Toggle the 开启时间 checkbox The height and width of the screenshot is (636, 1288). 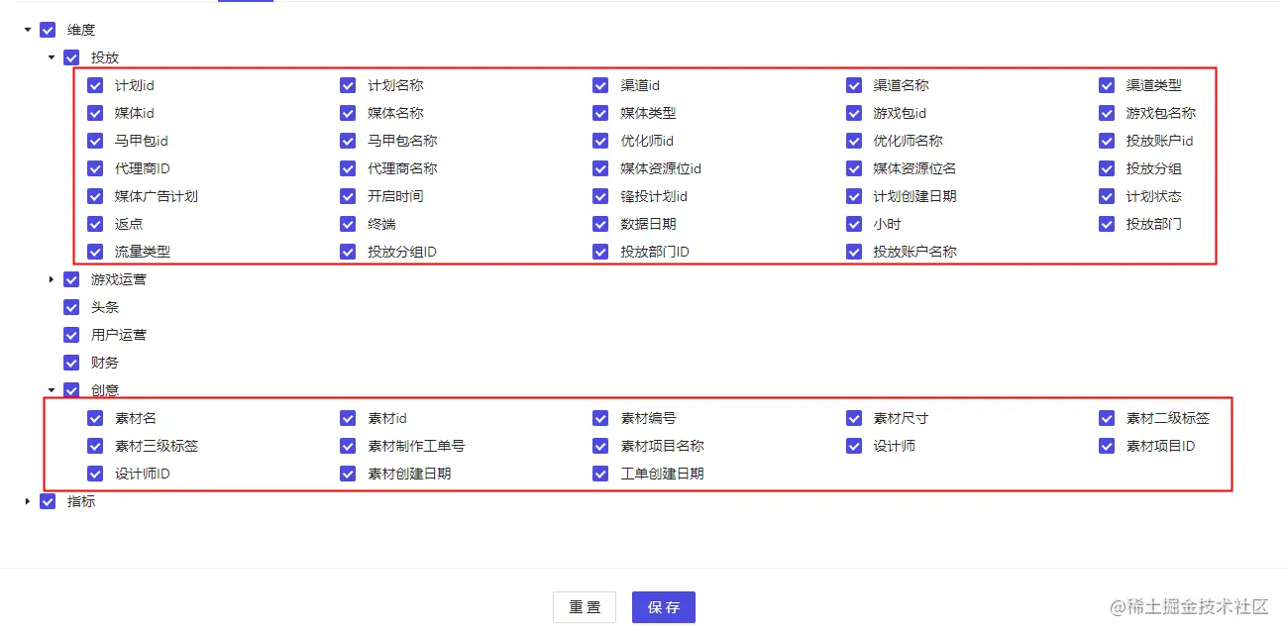point(348,196)
